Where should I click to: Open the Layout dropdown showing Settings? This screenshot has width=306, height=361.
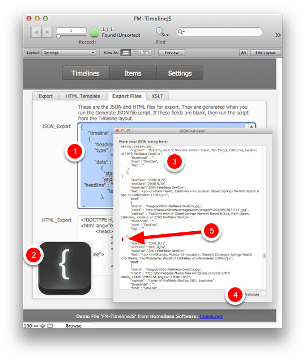click(69, 53)
